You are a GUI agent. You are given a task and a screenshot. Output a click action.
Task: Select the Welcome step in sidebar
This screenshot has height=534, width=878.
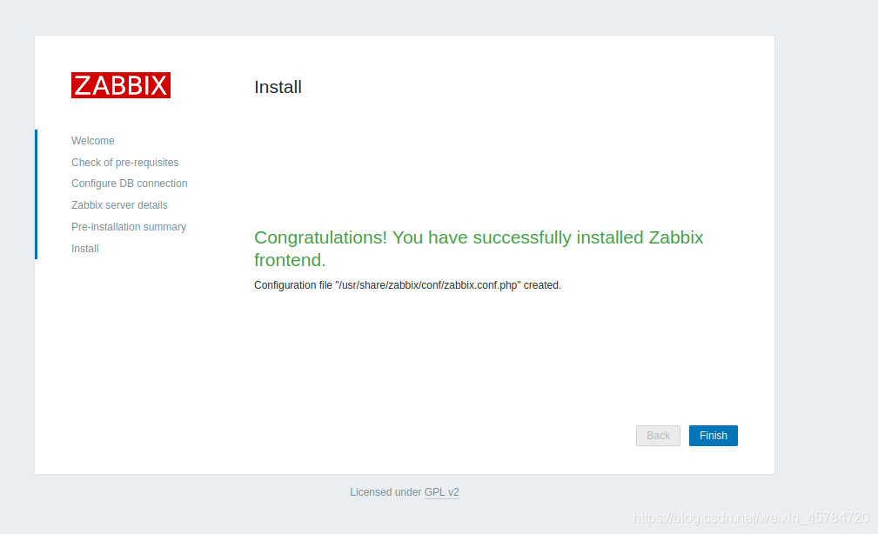click(93, 140)
